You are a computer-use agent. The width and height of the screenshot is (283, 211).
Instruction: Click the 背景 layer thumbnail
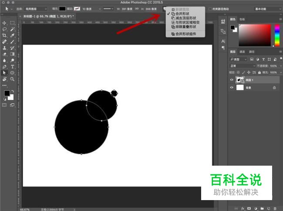(240, 87)
